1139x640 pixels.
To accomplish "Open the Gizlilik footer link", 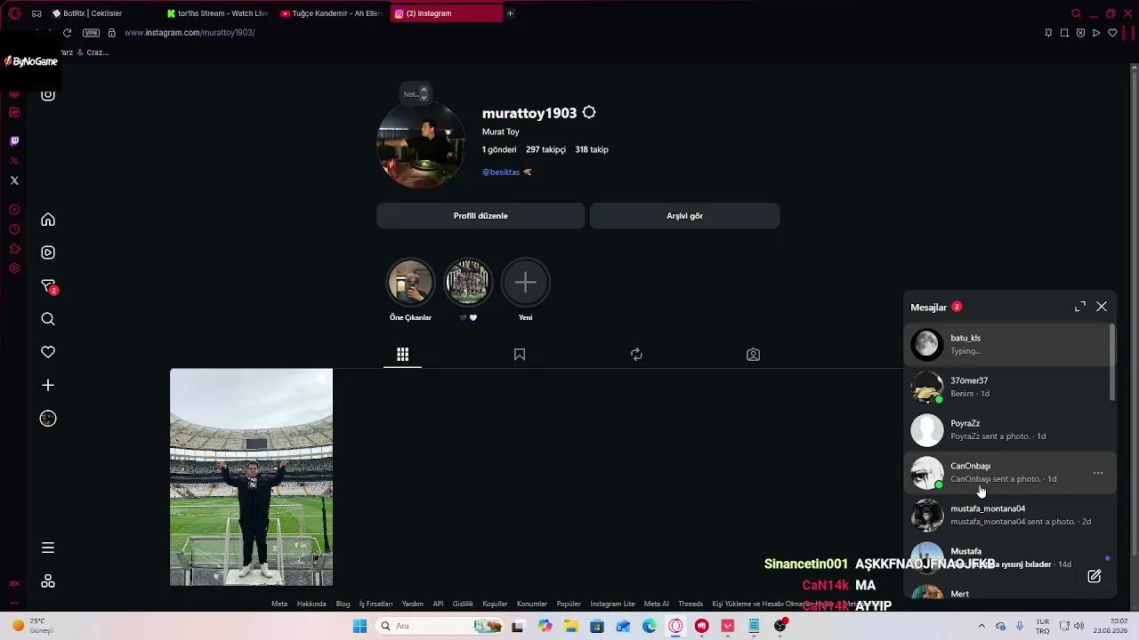I will (x=463, y=604).
